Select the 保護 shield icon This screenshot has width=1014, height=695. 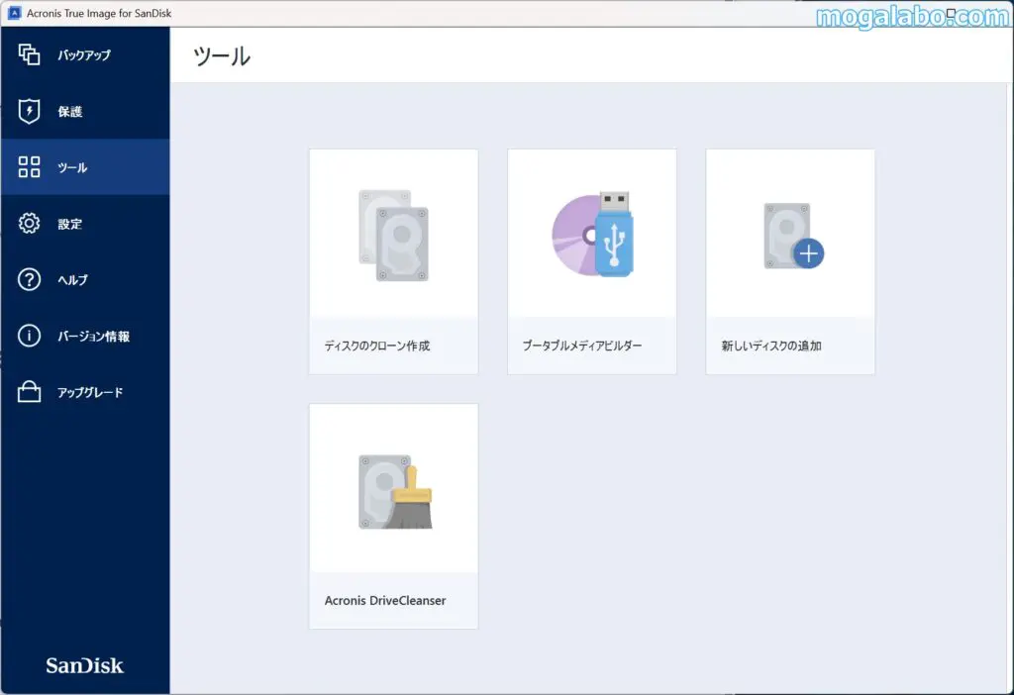[30, 111]
